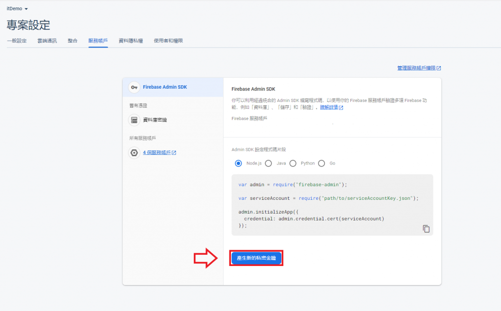Click the external link icon beside 管理服務帳戶權限

[439, 68]
